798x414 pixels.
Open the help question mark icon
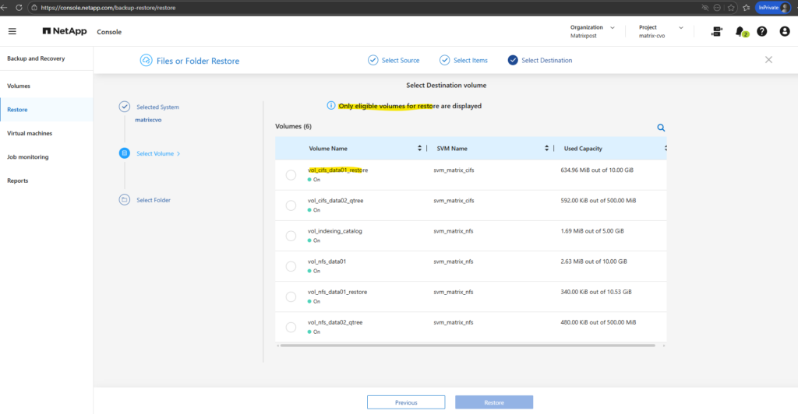click(x=761, y=31)
